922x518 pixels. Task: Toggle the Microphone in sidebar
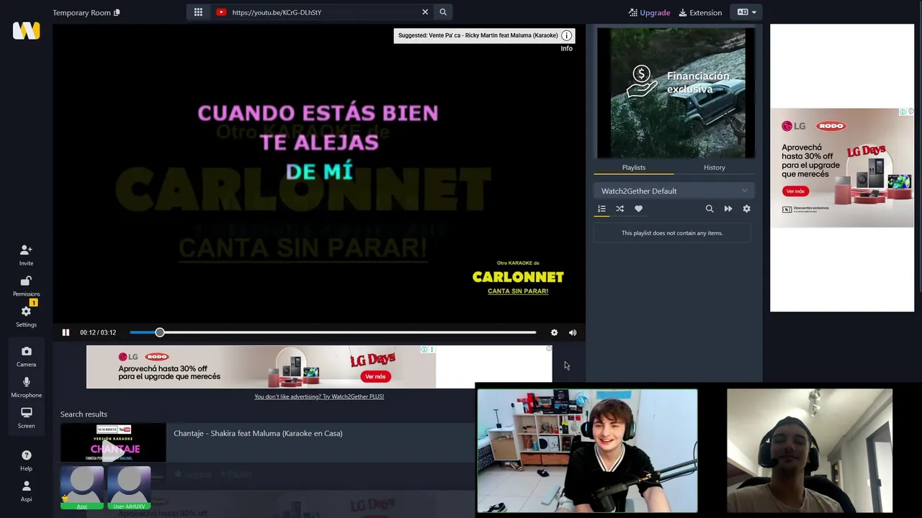click(x=26, y=387)
